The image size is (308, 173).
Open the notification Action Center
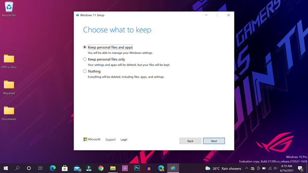tap(300, 168)
